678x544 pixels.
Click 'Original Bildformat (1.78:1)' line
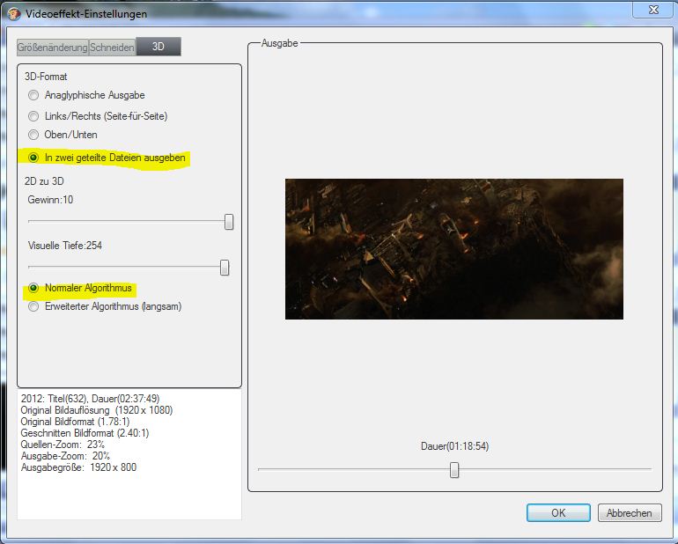(75, 421)
